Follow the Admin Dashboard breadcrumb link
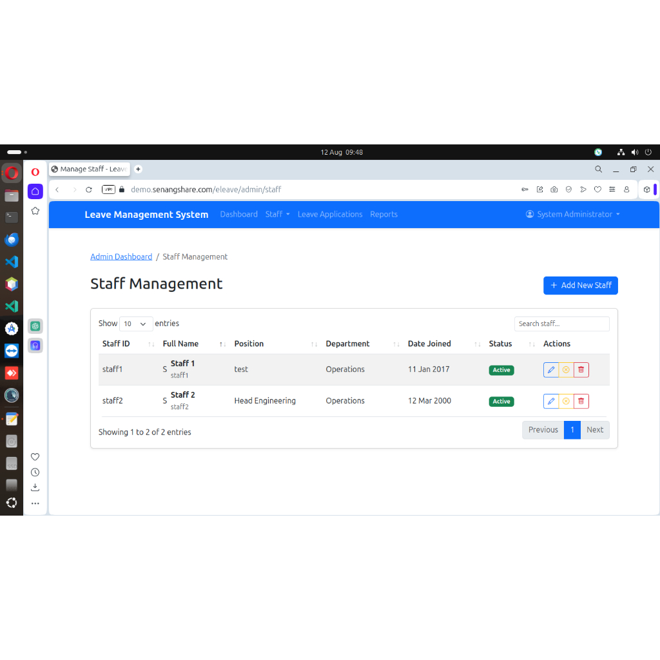Screen dimensions: 660x660 coord(121,257)
